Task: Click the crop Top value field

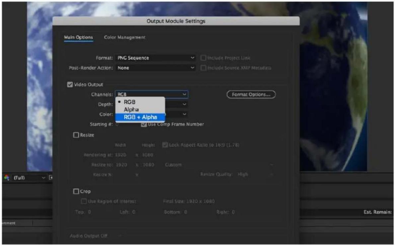Action: pyautogui.click(x=89, y=212)
